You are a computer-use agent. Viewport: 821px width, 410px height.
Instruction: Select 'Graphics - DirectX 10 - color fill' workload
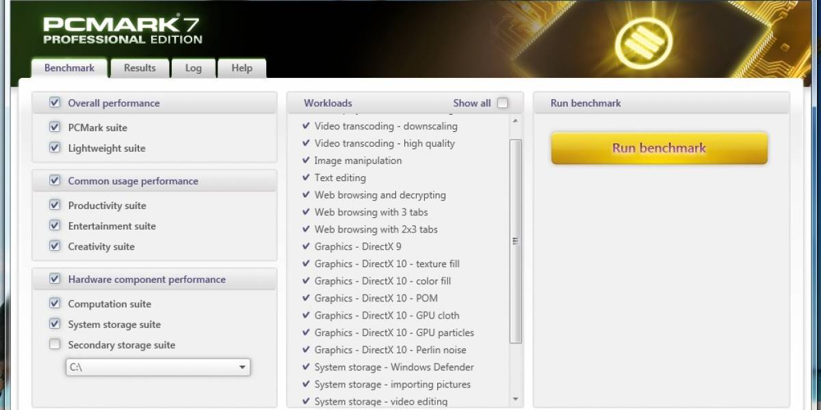click(x=382, y=281)
